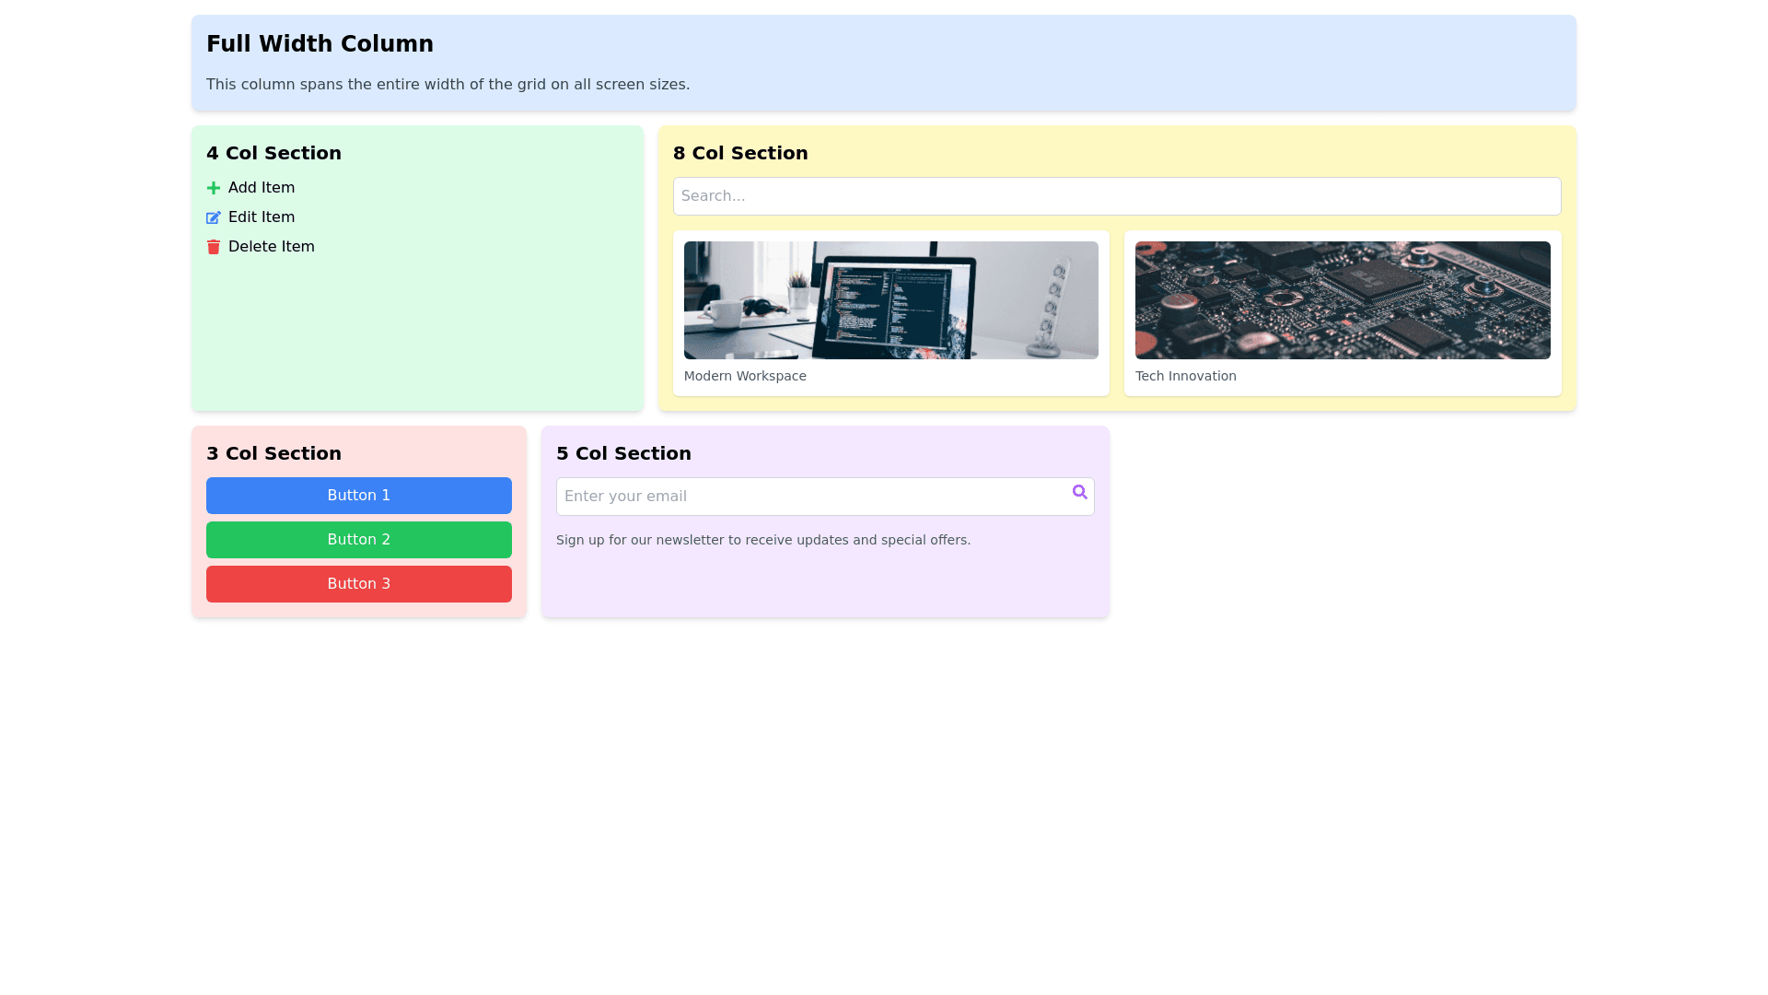This screenshot has height=995, width=1768.
Task: Click the Tech Innovation circuit board image
Action: [x=1342, y=300]
